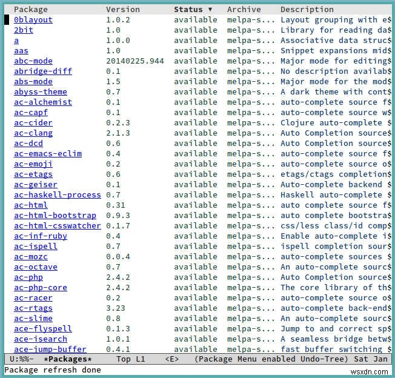Sort packages by the Status column header
395x378 pixels.
[193, 10]
